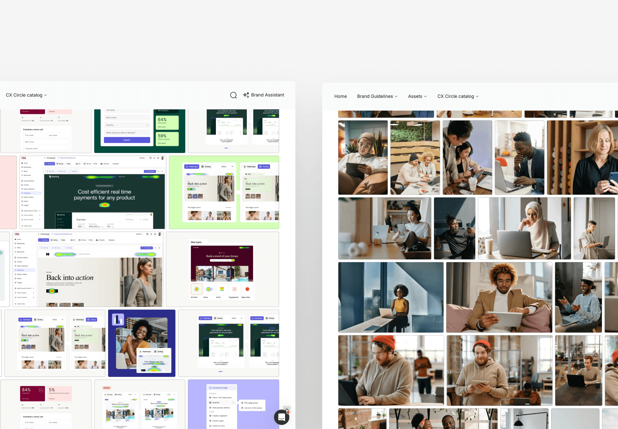The height and width of the screenshot is (429, 618).
Task: Select photo of woman in hijab with tablet
Action: [x=363, y=157]
